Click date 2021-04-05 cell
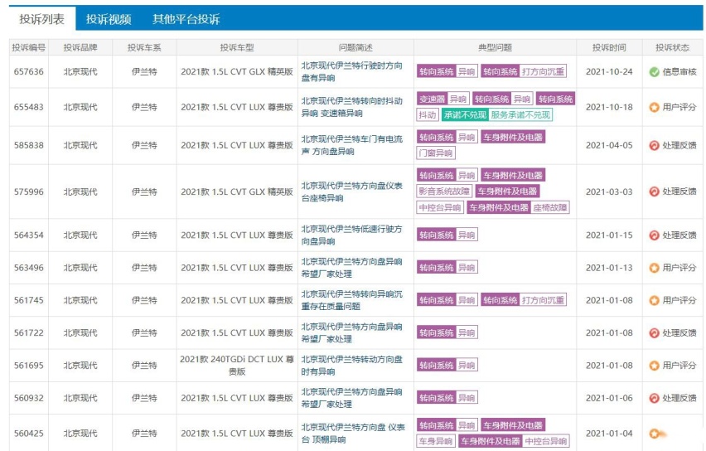This screenshot has height=451, width=706. [609, 146]
